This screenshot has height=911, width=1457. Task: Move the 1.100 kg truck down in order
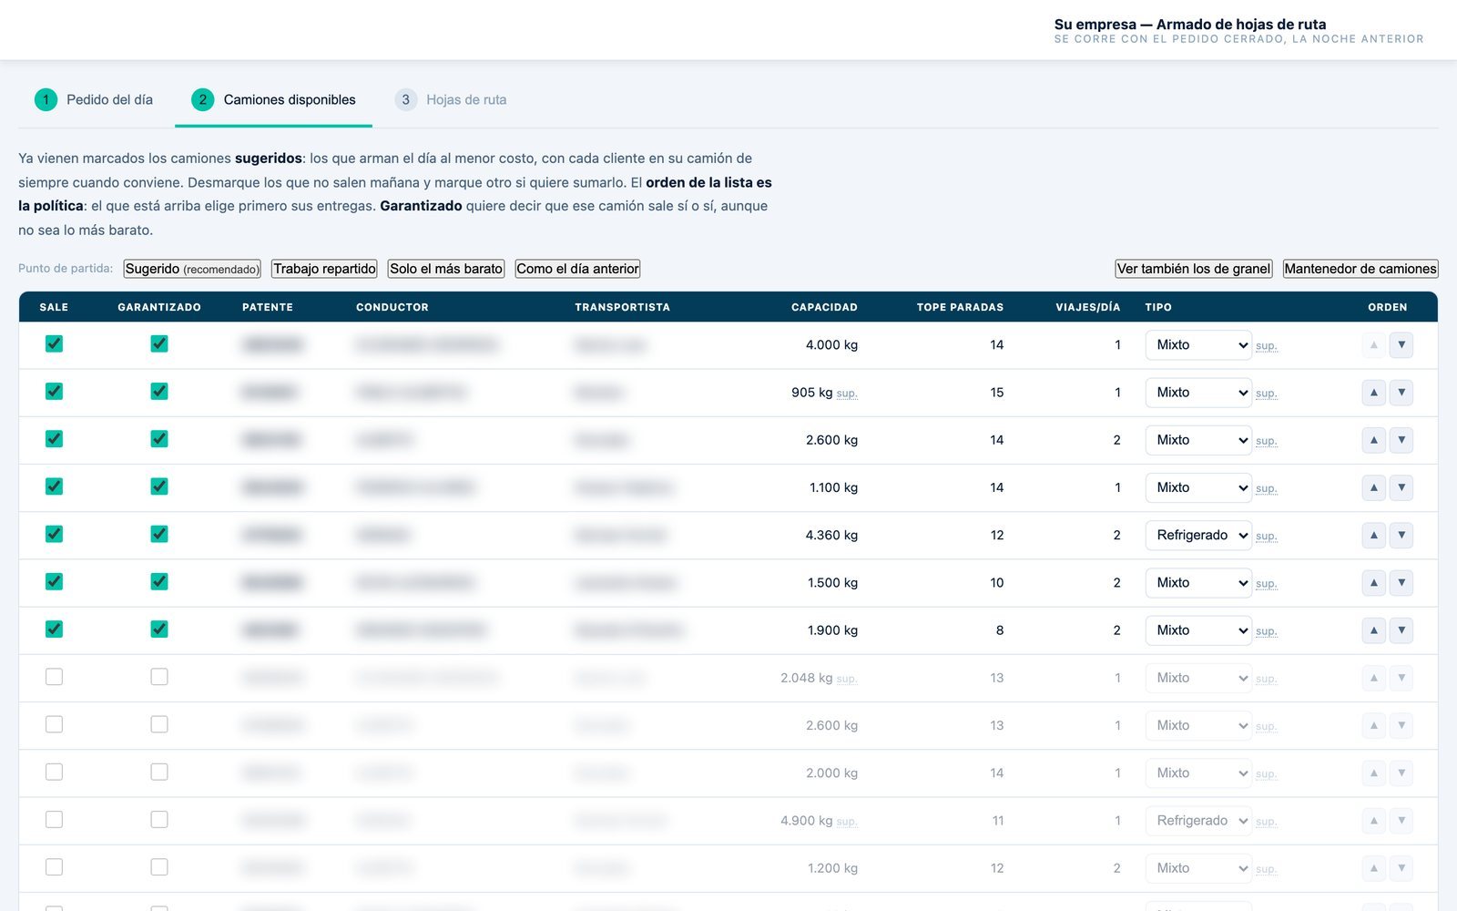[x=1401, y=487]
